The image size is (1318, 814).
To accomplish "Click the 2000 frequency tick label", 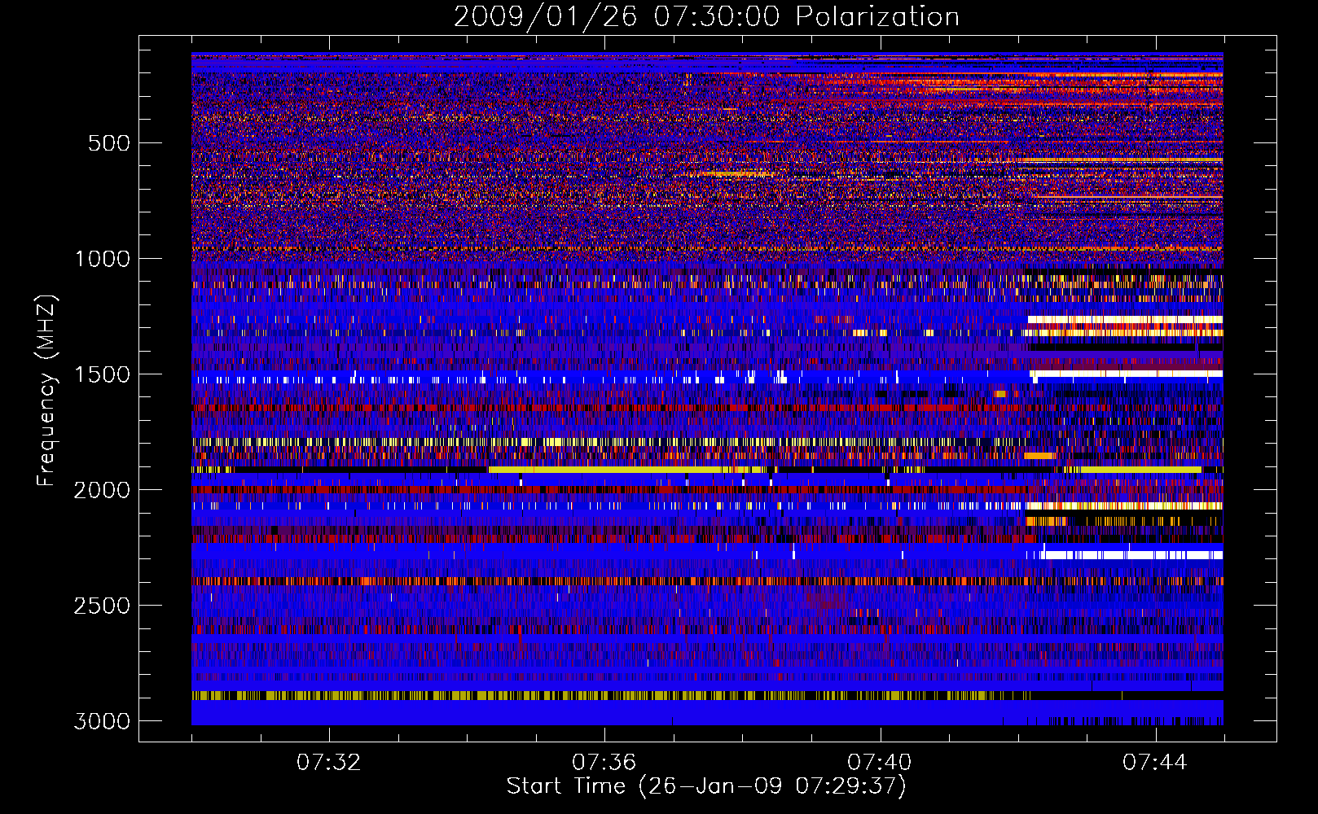I will tap(102, 490).
